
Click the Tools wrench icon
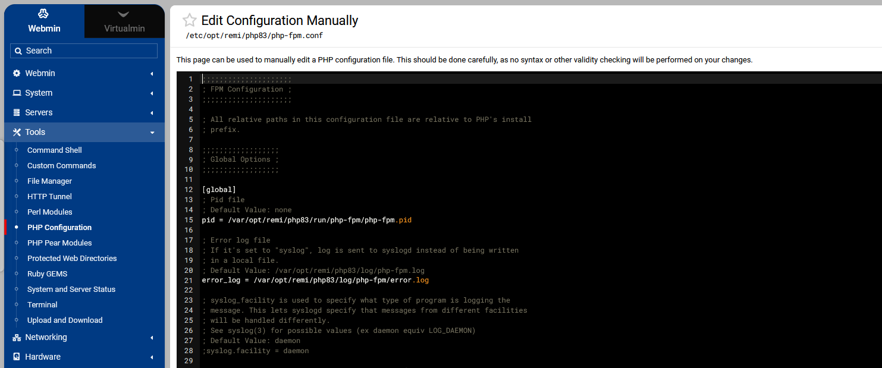pos(17,132)
